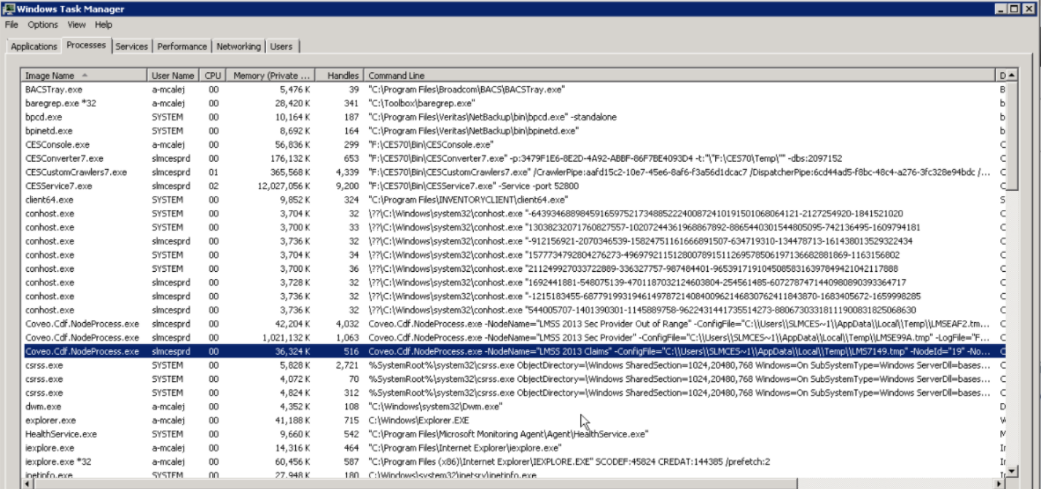Select the bpcd.exe process

tap(514, 117)
